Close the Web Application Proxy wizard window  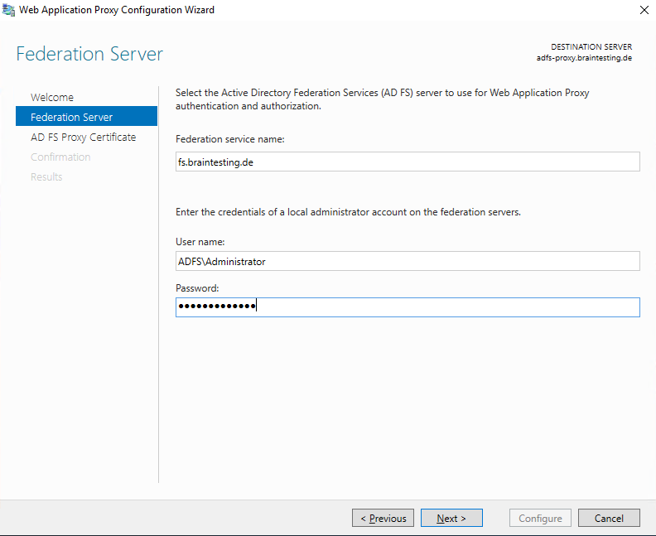click(x=644, y=10)
